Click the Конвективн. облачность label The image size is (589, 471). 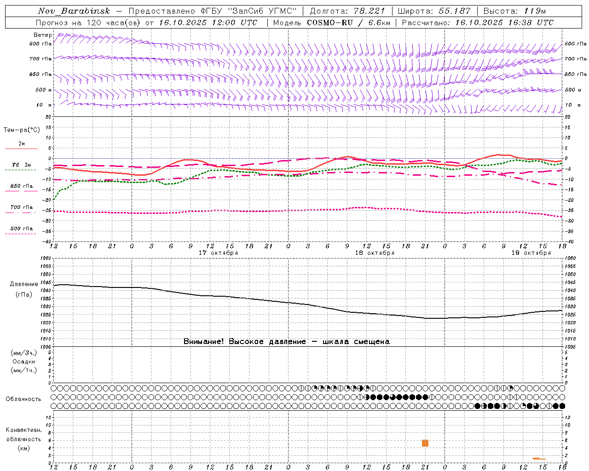23,434
